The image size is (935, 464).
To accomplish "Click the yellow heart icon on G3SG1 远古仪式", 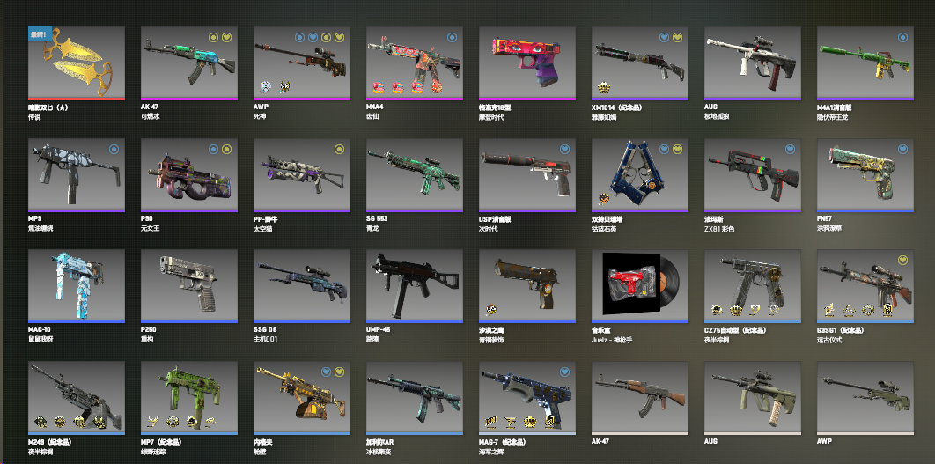I will point(902,260).
